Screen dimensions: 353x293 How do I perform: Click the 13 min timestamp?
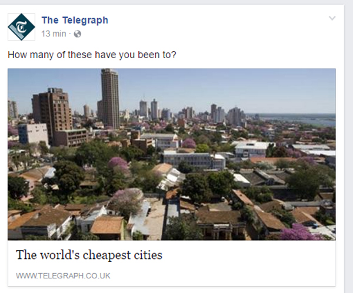pos(54,33)
